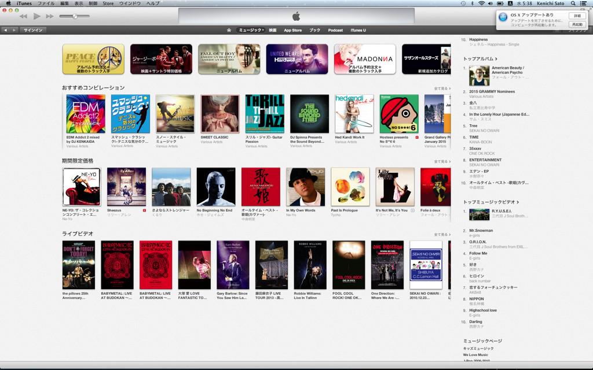
Task: Open the Fall Out Boy ニューアルバム banner
Action: 229,59
